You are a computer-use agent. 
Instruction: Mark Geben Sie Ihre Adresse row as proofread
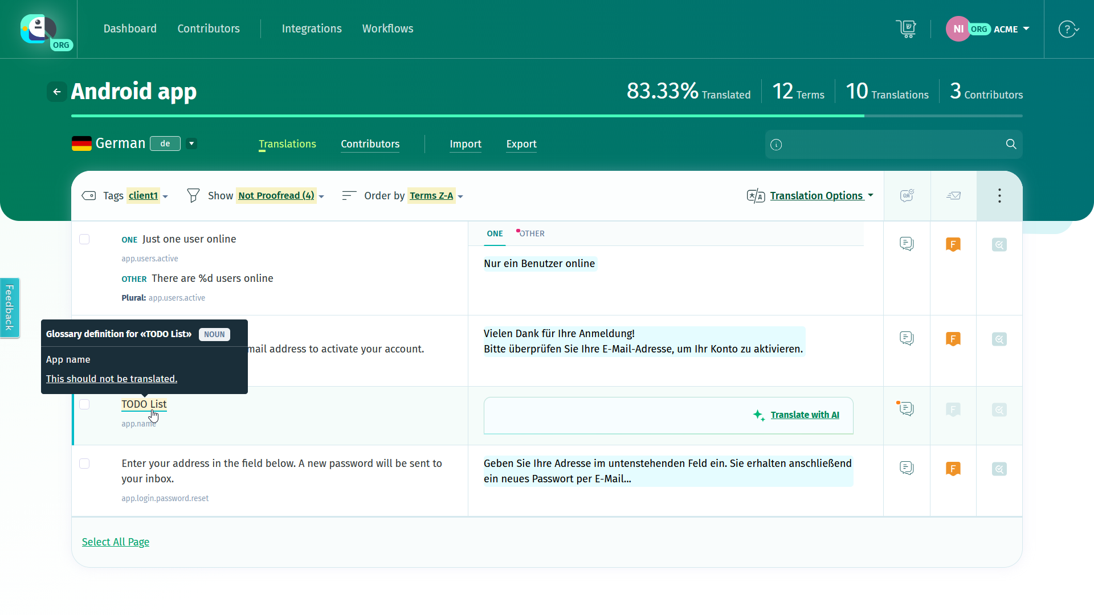[x=999, y=469]
